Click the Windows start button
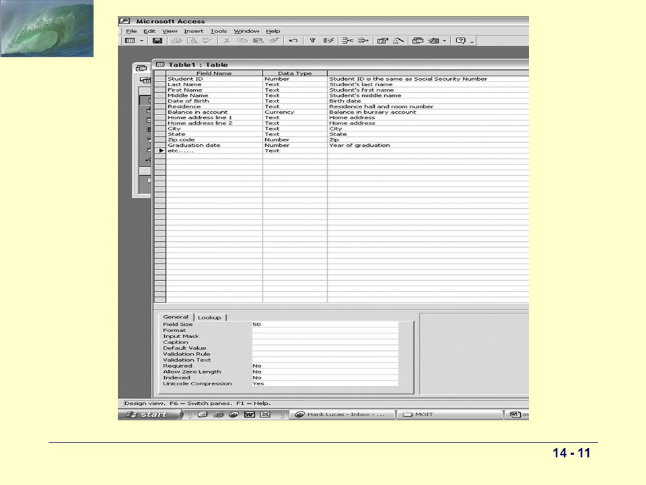The height and width of the screenshot is (485, 646). [150, 414]
